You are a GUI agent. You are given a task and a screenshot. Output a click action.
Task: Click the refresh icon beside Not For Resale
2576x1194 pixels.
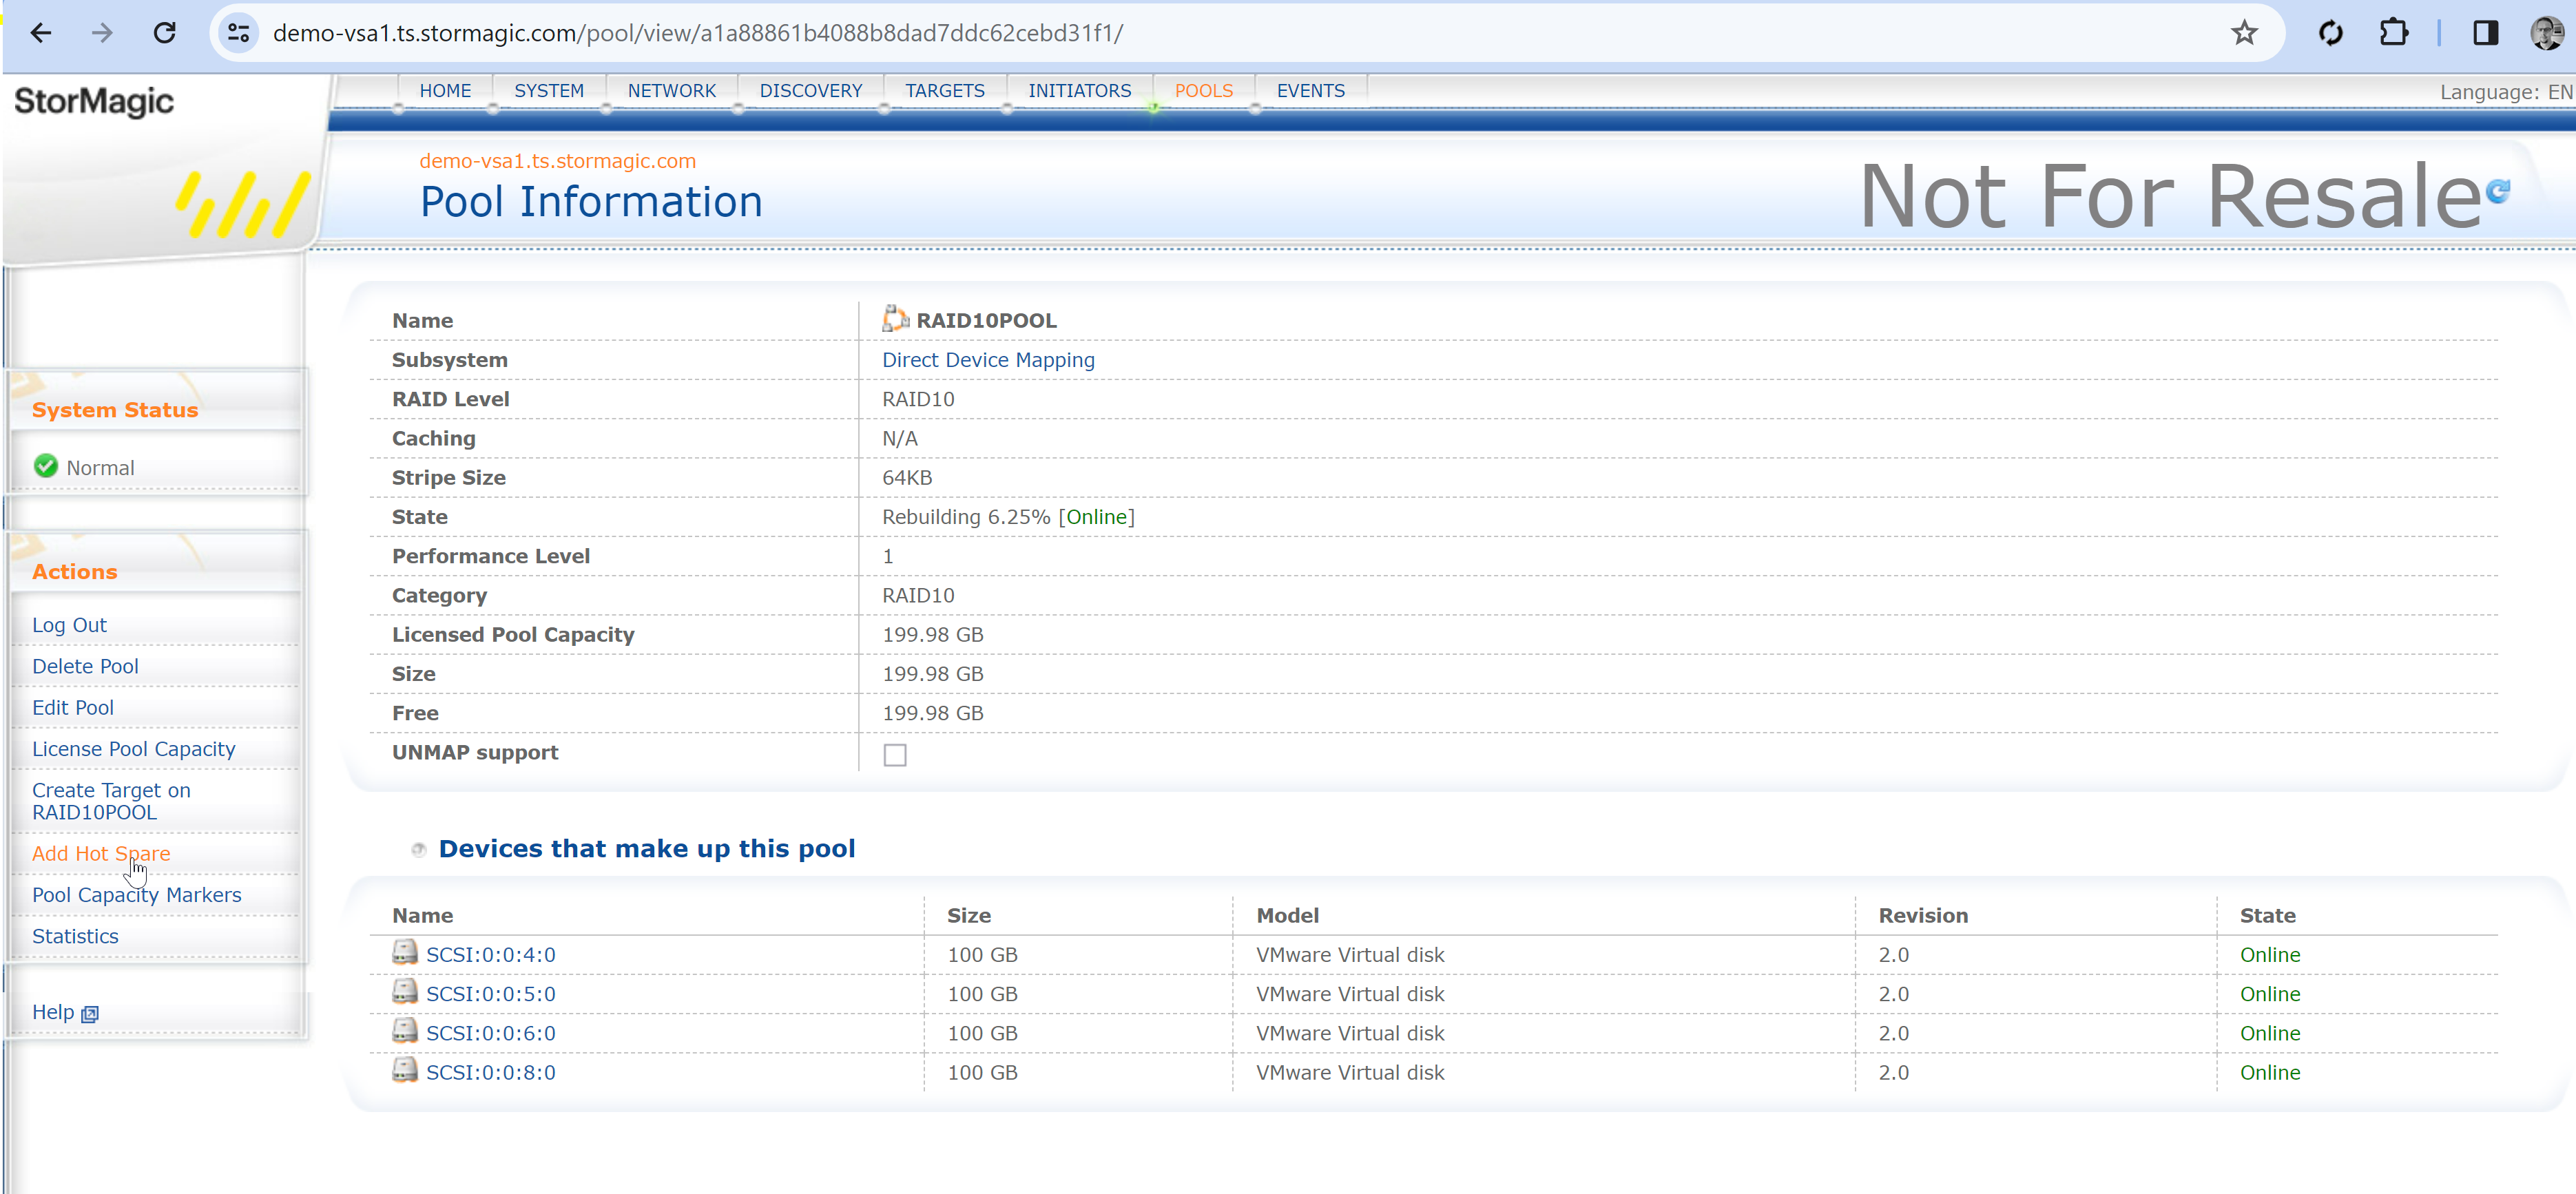(2497, 190)
